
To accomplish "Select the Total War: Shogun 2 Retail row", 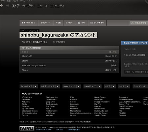I will pos(69,66).
